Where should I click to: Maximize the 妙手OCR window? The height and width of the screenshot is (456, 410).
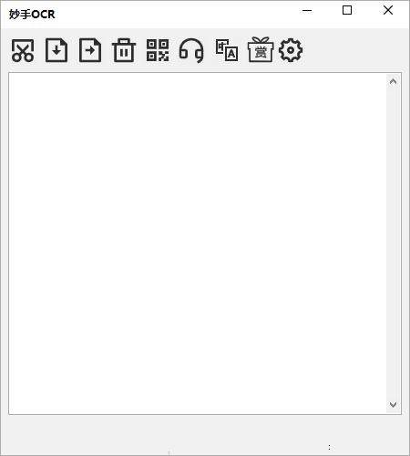pos(347,11)
